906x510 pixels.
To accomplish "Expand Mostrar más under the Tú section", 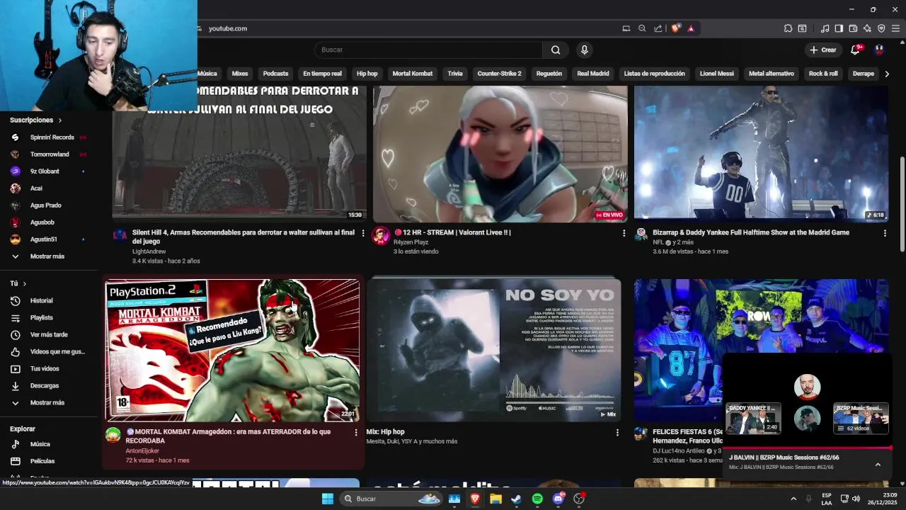I will pyautogui.click(x=48, y=402).
